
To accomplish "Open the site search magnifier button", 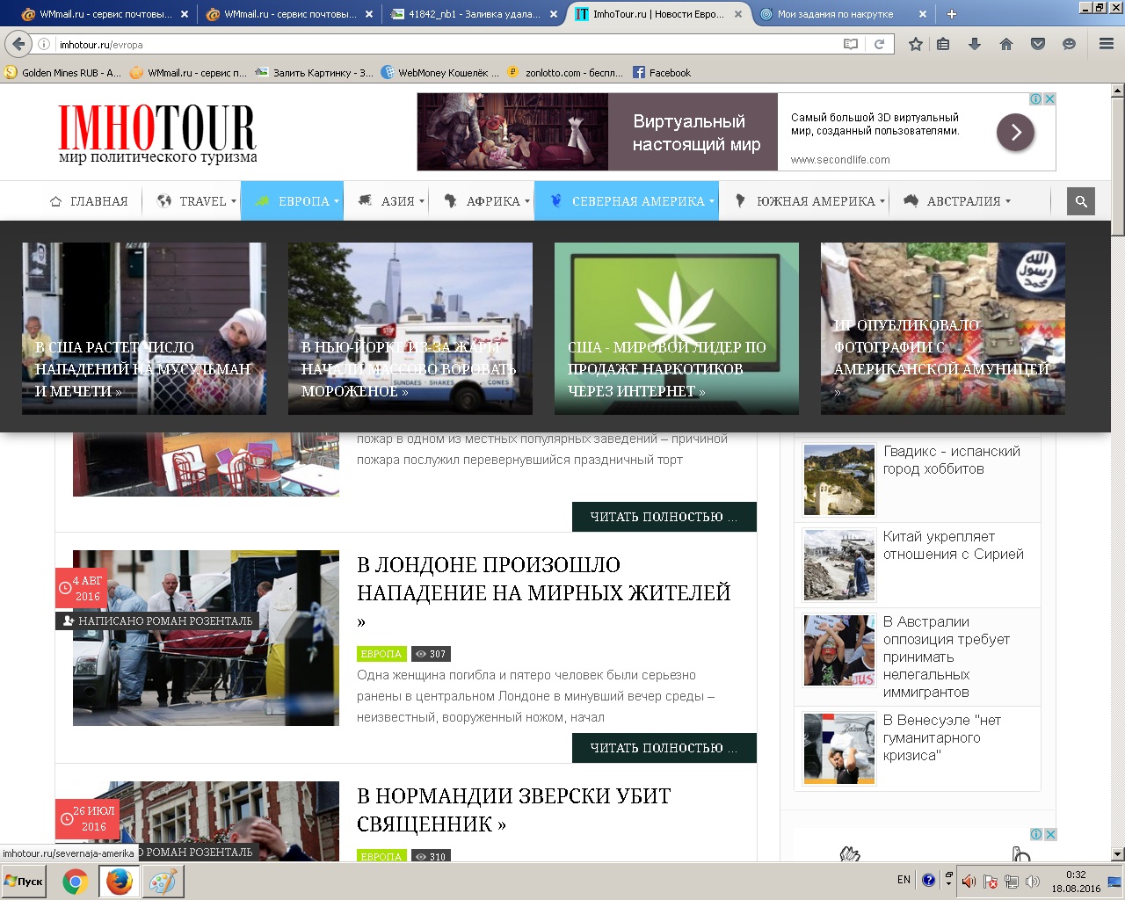I will pyautogui.click(x=1081, y=201).
